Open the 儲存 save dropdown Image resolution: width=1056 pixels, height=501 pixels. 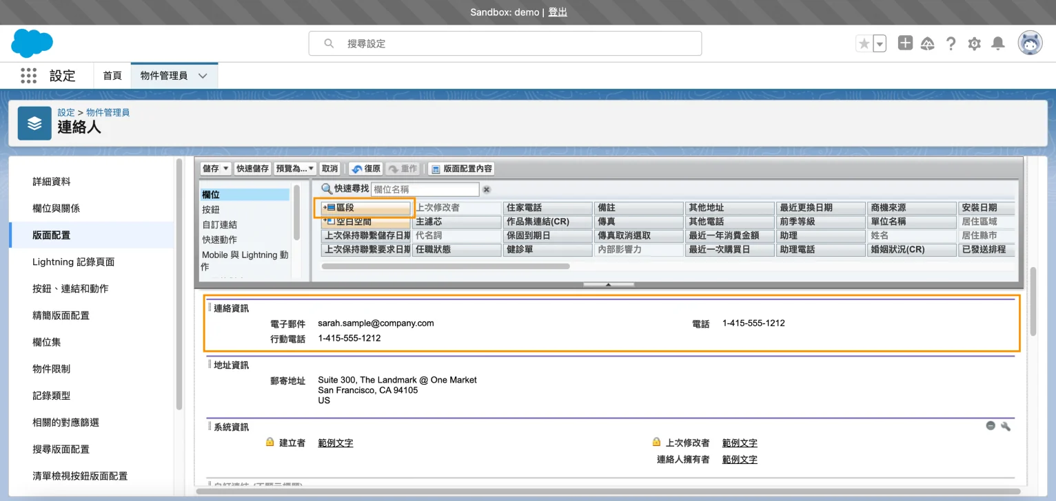tap(216, 169)
